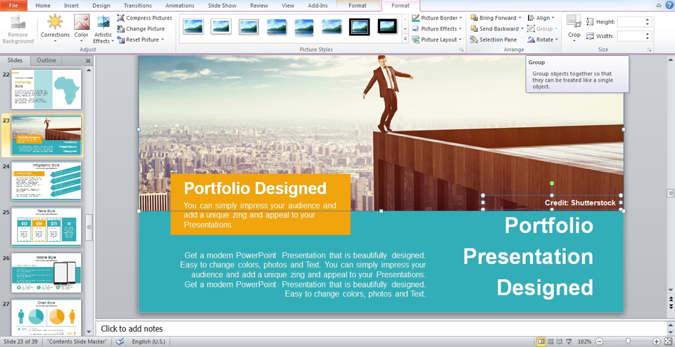Open the Artistic Effects gallery

coord(103,29)
